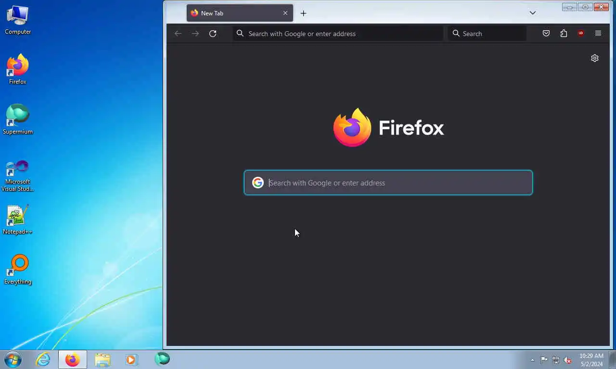Select the Supermium desktop shortcut
The width and height of the screenshot is (616, 369).
pos(18,120)
